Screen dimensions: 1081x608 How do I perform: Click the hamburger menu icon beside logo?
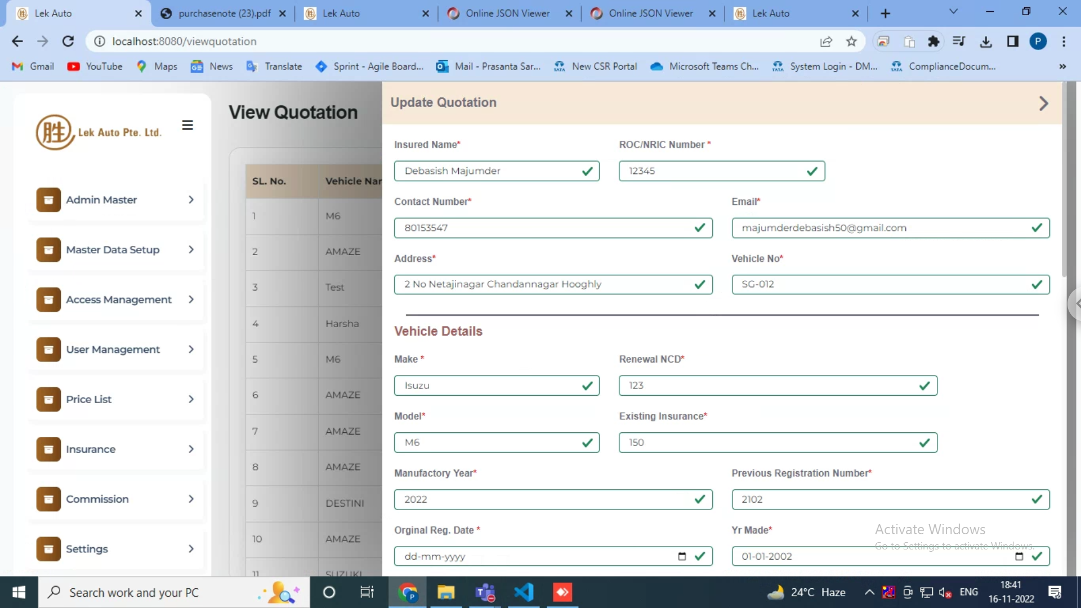187,125
